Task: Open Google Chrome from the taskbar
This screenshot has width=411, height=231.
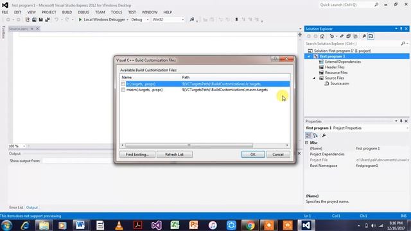Action: click(250, 225)
